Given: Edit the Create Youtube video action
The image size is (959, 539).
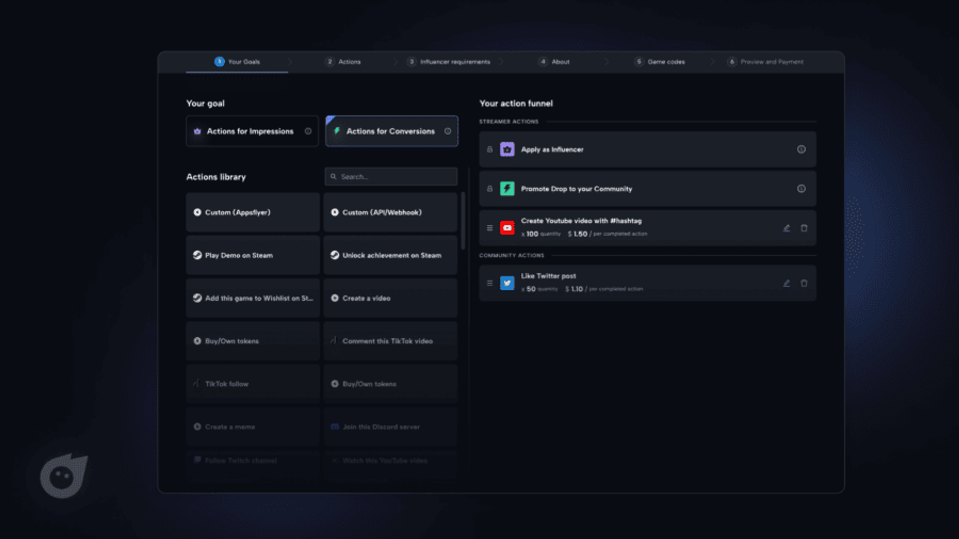Looking at the screenshot, I should 787,228.
